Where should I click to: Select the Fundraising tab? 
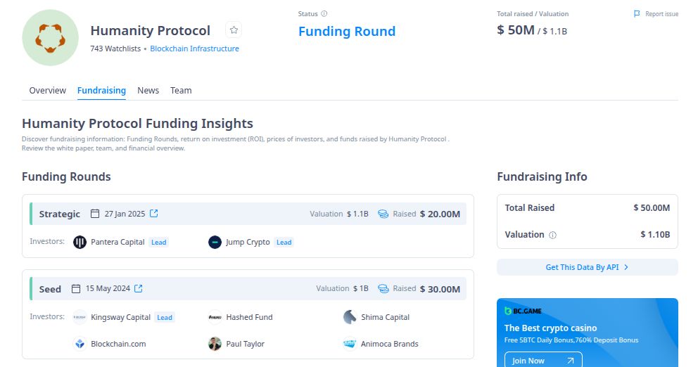(101, 90)
